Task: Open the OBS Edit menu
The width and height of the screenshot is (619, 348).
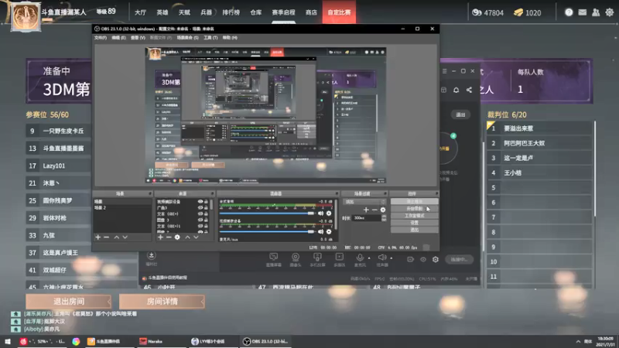Action: [118, 38]
